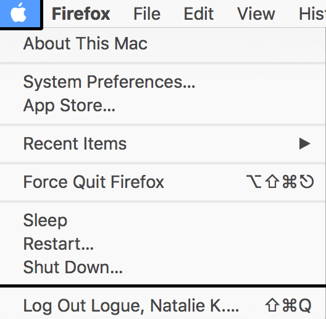Open the View menu
This screenshot has width=326, height=319.
click(256, 14)
